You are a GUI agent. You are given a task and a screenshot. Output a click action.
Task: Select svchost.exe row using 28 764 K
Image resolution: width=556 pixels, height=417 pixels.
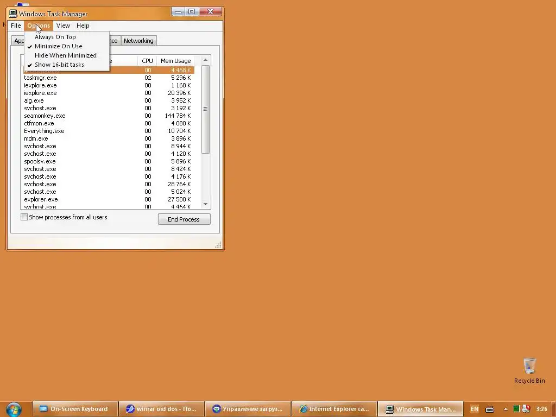tap(109, 184)
